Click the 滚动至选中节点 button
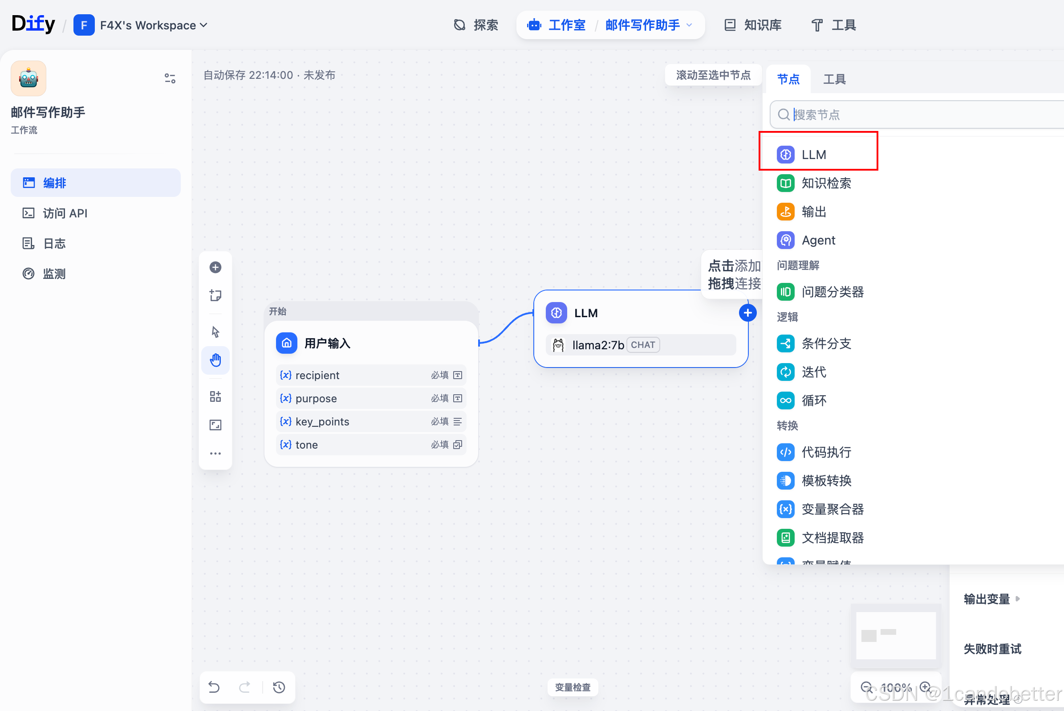The height and width of the screenshot is (711, 1064). (x=713, y=75)
